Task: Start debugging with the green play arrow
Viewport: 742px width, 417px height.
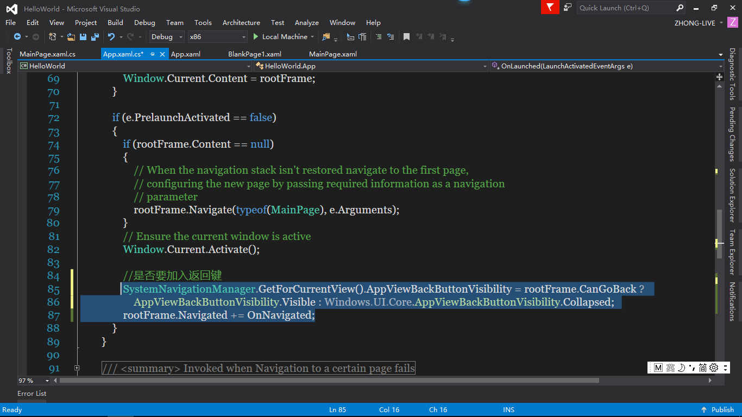Action: (x=256, y=37)
